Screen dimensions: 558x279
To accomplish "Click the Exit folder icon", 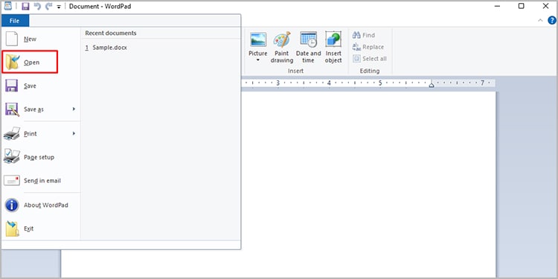I will (x=12, y=229).
